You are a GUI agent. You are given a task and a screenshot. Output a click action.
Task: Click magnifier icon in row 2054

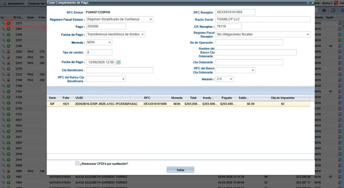(3, 126)
